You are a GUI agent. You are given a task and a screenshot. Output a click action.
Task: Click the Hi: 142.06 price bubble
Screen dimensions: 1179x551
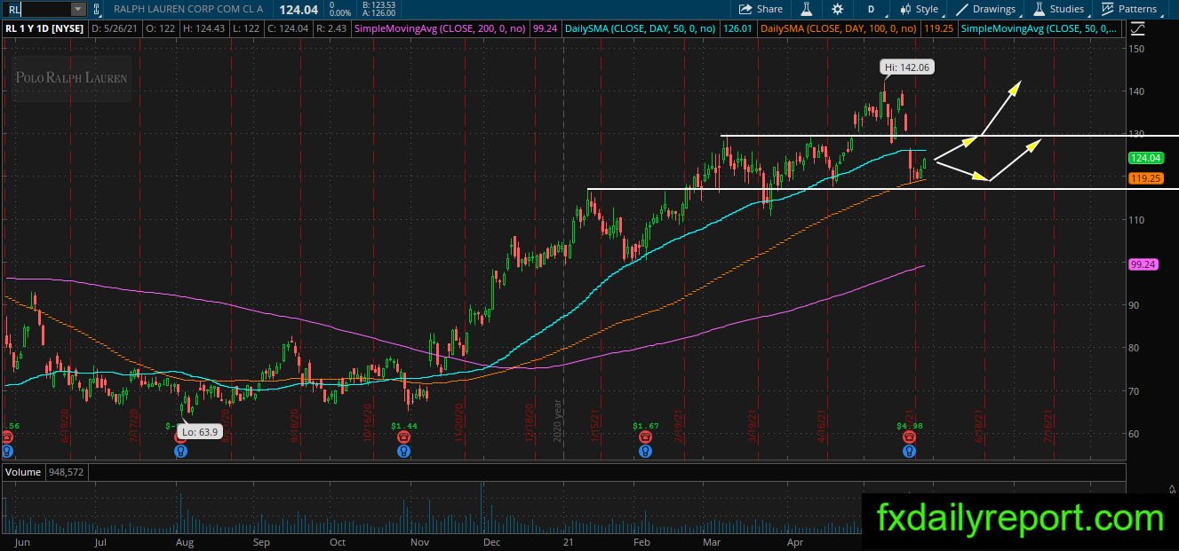[x=907, y=67]
